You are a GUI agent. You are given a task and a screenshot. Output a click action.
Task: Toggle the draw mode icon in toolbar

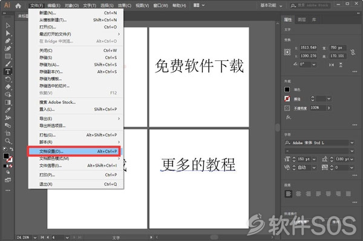tap(8, 172)
